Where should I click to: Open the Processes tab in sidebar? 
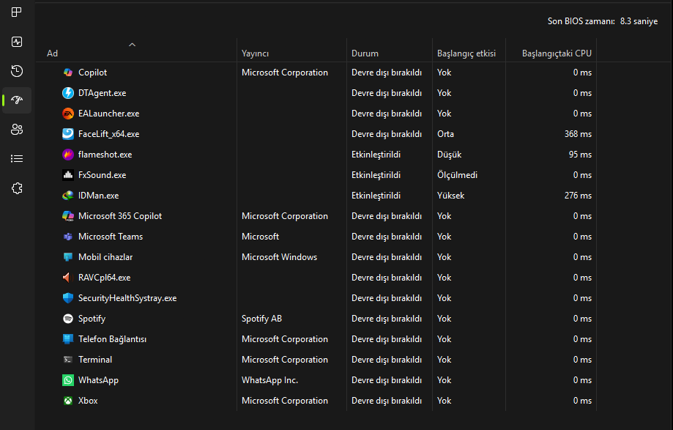click(16, 12)
